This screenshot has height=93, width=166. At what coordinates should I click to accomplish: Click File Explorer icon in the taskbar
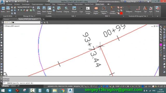point(55,90)
